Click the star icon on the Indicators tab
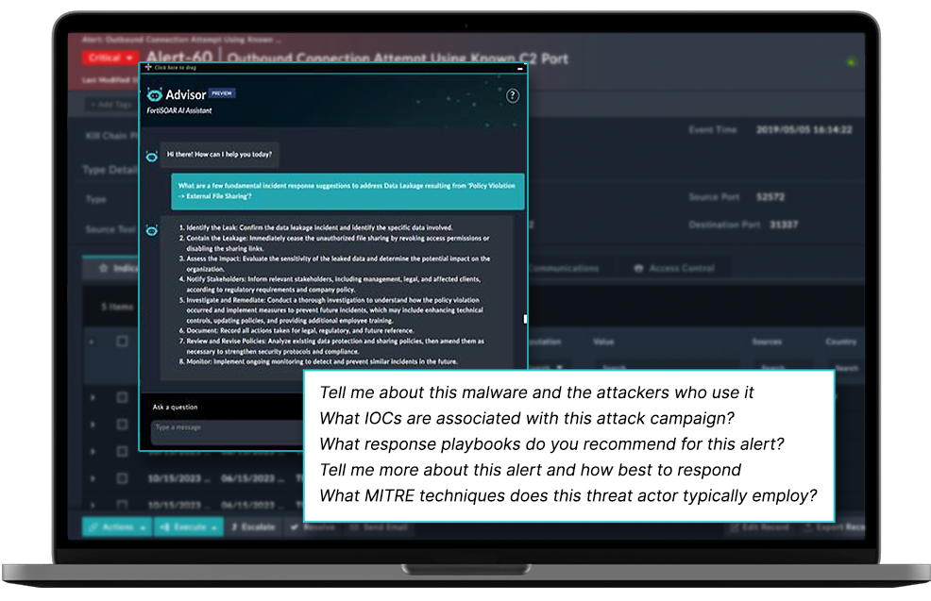The width and height of the screenshot is (931, 601). (x=103, y=268)
